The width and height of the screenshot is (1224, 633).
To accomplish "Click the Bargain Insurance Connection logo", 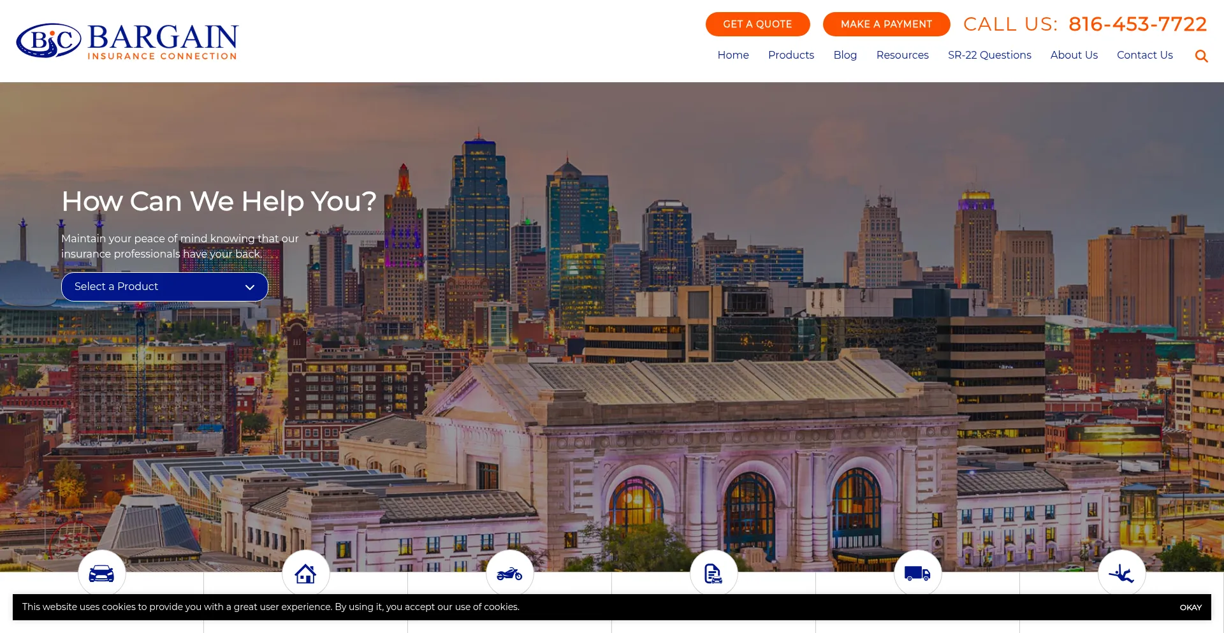I will pyautogui.click(x=127, y=41).
